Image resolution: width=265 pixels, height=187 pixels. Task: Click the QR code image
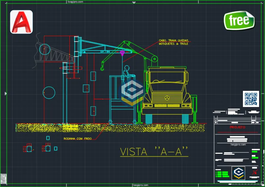pos(250,99)
